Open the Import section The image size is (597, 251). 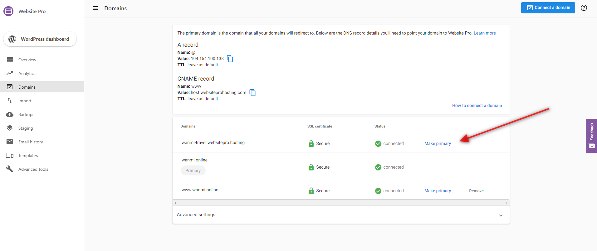click(42, 101)
